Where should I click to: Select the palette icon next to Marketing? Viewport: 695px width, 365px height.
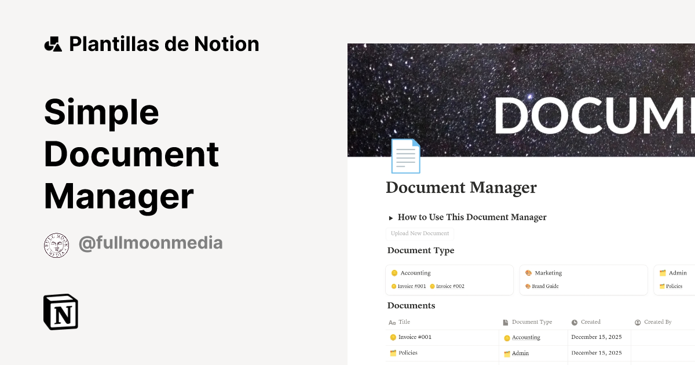point(529,272)
